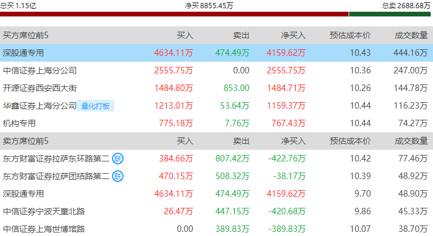
Task: Click 1159.37万 net buy value
Action: point(286,106)
